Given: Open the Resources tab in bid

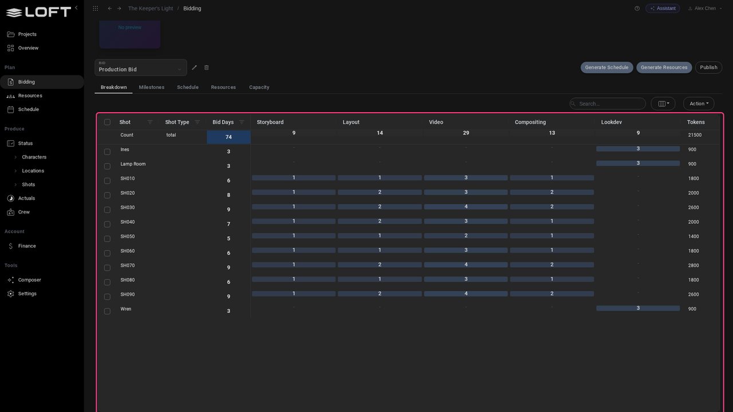Looking at the screenshot, I should click(223, 88).
